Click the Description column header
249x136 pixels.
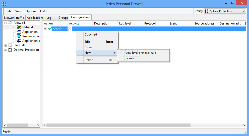click(105, 23)
